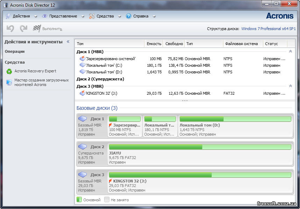Click volume icon of KINGSTON 32 (J:) row
This screenshot has height=209, width=300.
pos(82,93)
